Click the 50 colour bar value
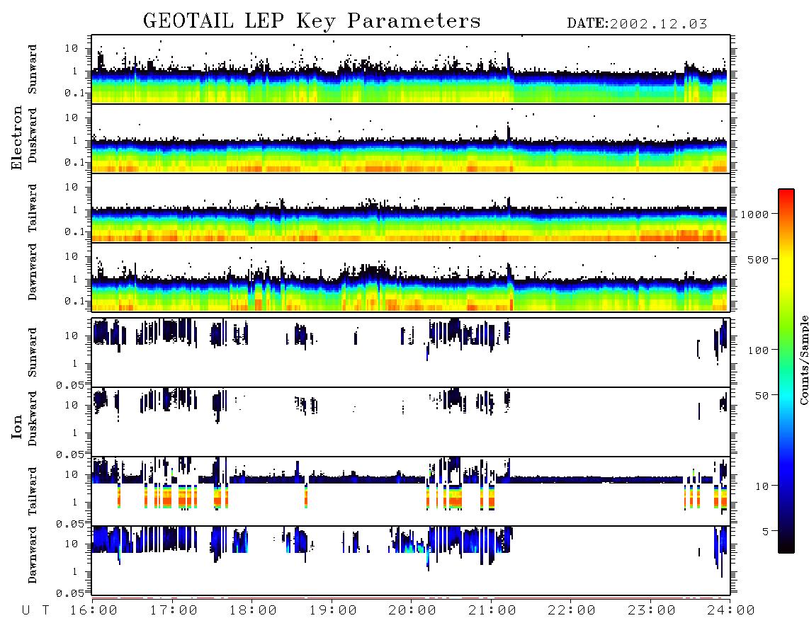This screenshot has width=809, height=623. click(762, 396)
